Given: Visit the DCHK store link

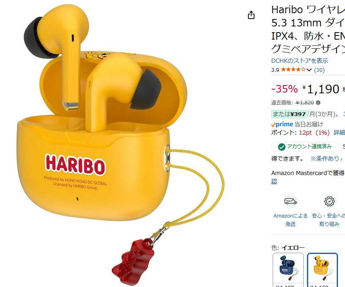Looking at the screenshot, I should tap(300, 61).
